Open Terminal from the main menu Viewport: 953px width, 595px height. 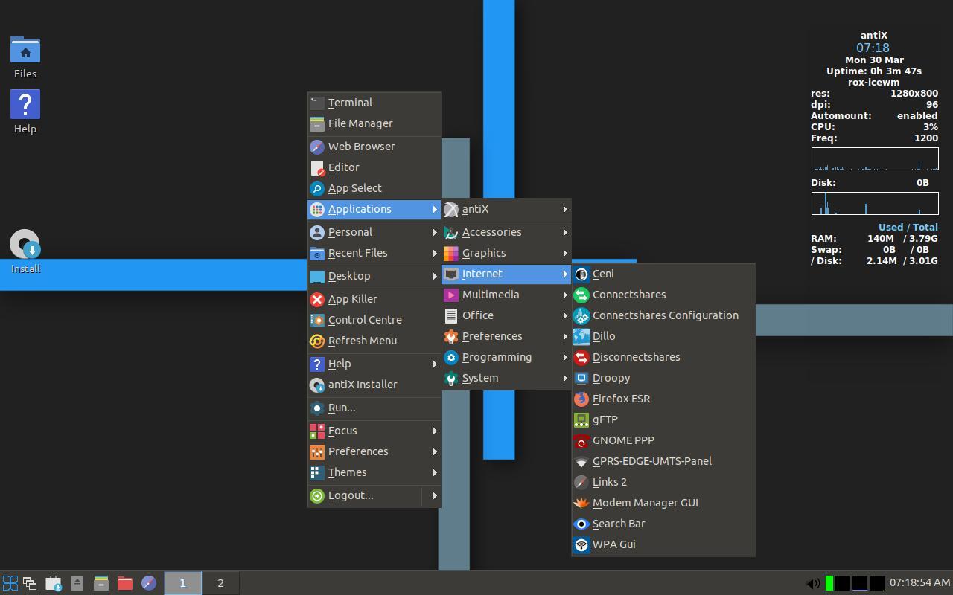pyautogui.click(x=374, y=103)
